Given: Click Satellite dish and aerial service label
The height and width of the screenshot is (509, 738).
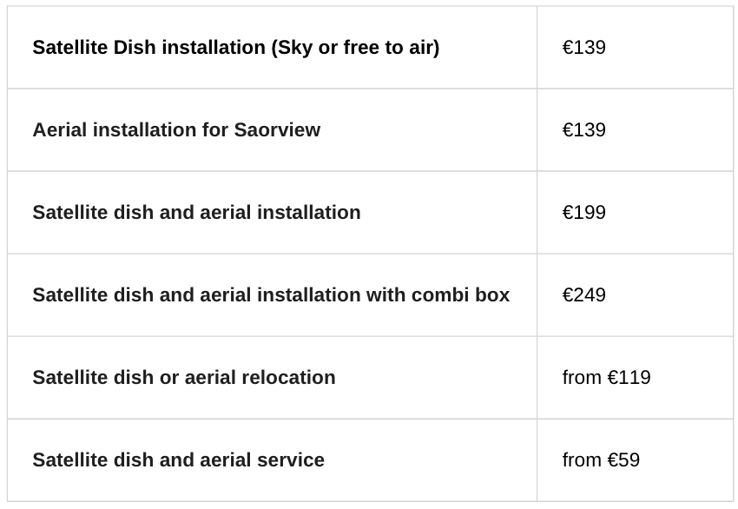Looking at the screenshot, I should click(x=178, y=460).
